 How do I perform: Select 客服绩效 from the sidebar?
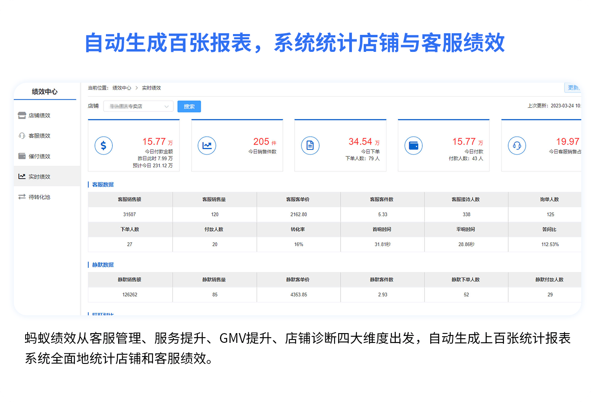[39, 136]
